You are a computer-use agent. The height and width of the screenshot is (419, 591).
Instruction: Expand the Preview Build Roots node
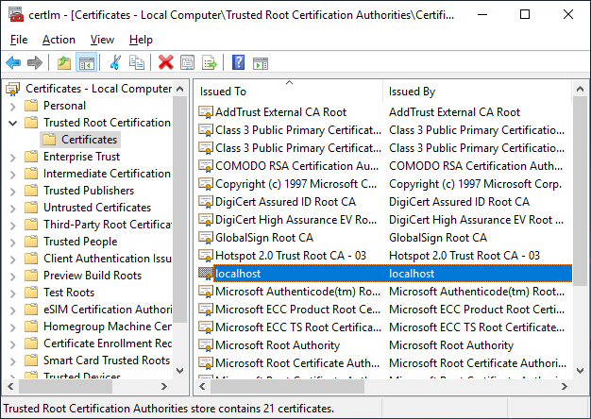13,277
